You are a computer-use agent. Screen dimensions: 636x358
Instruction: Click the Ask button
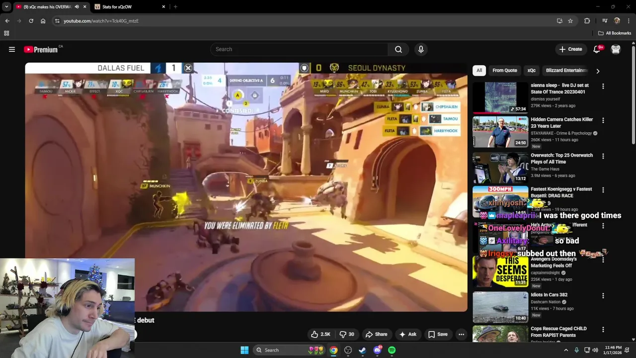408,334
